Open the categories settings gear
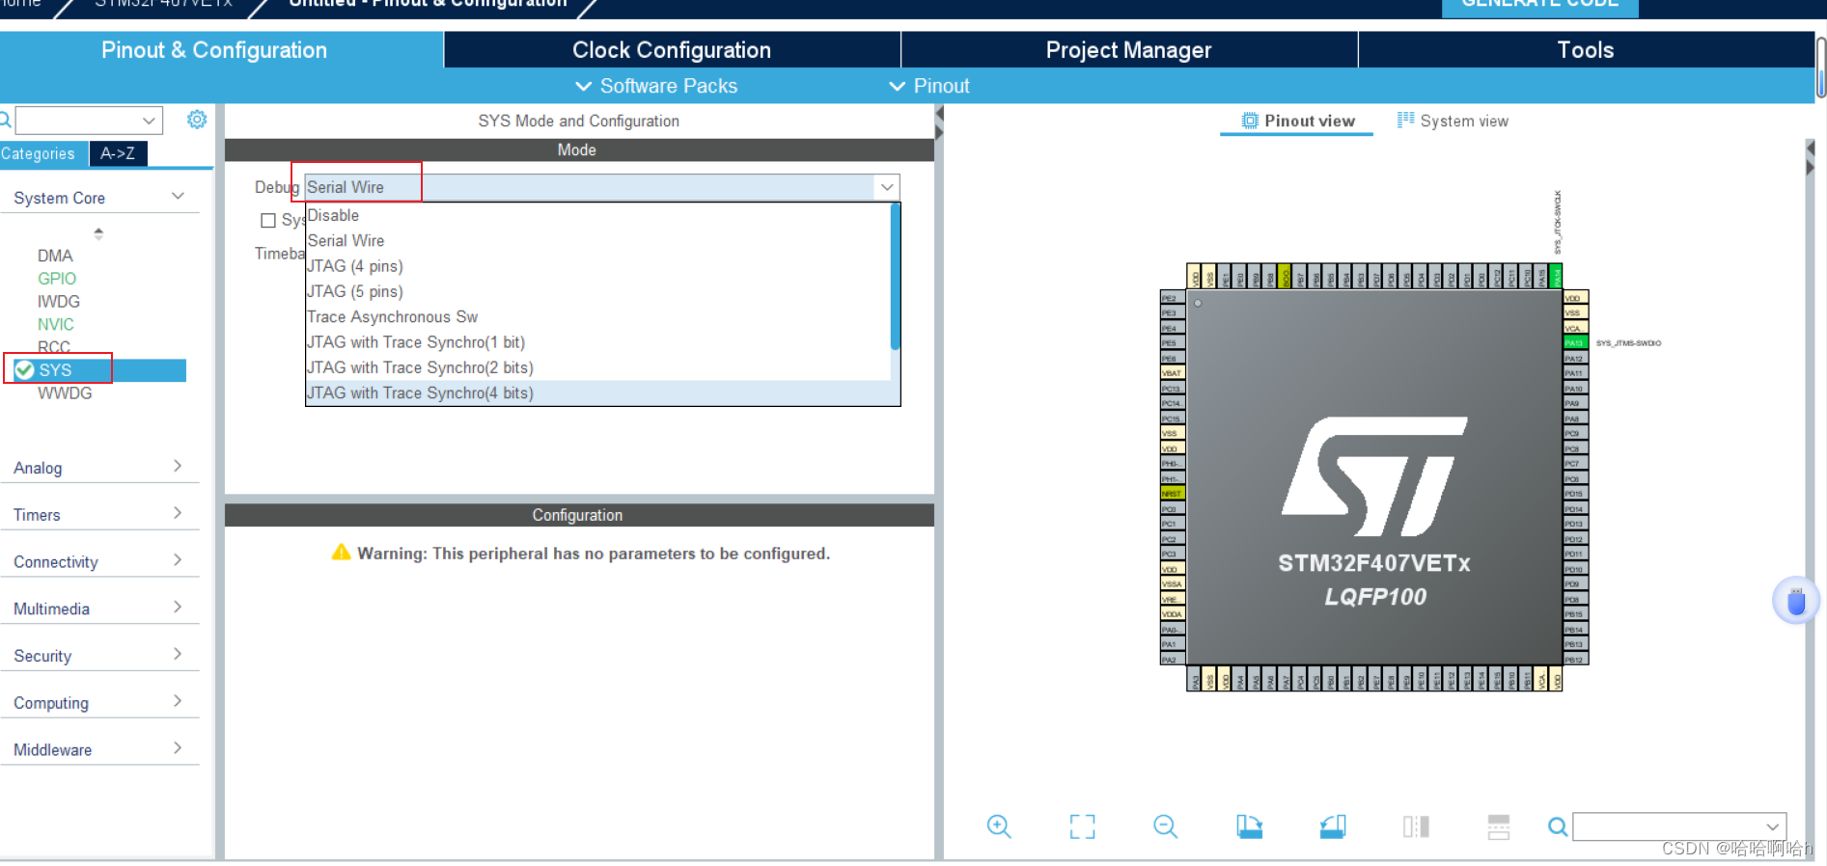This screenshot has height=866, width=1827. (197, 120)
